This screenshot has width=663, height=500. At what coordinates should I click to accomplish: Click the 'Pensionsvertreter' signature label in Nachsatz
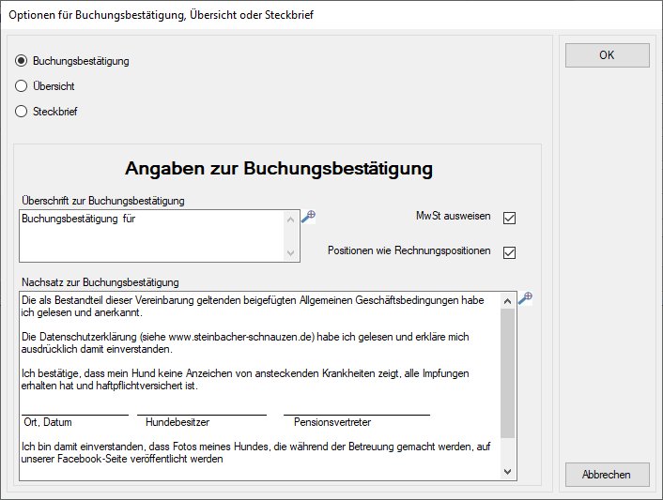(332, 423)
